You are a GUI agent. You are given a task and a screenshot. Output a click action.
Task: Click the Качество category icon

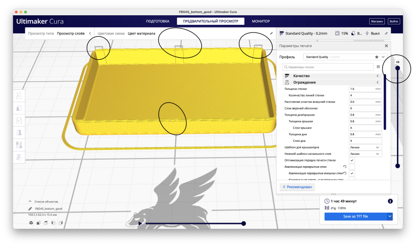pos(287,76)
